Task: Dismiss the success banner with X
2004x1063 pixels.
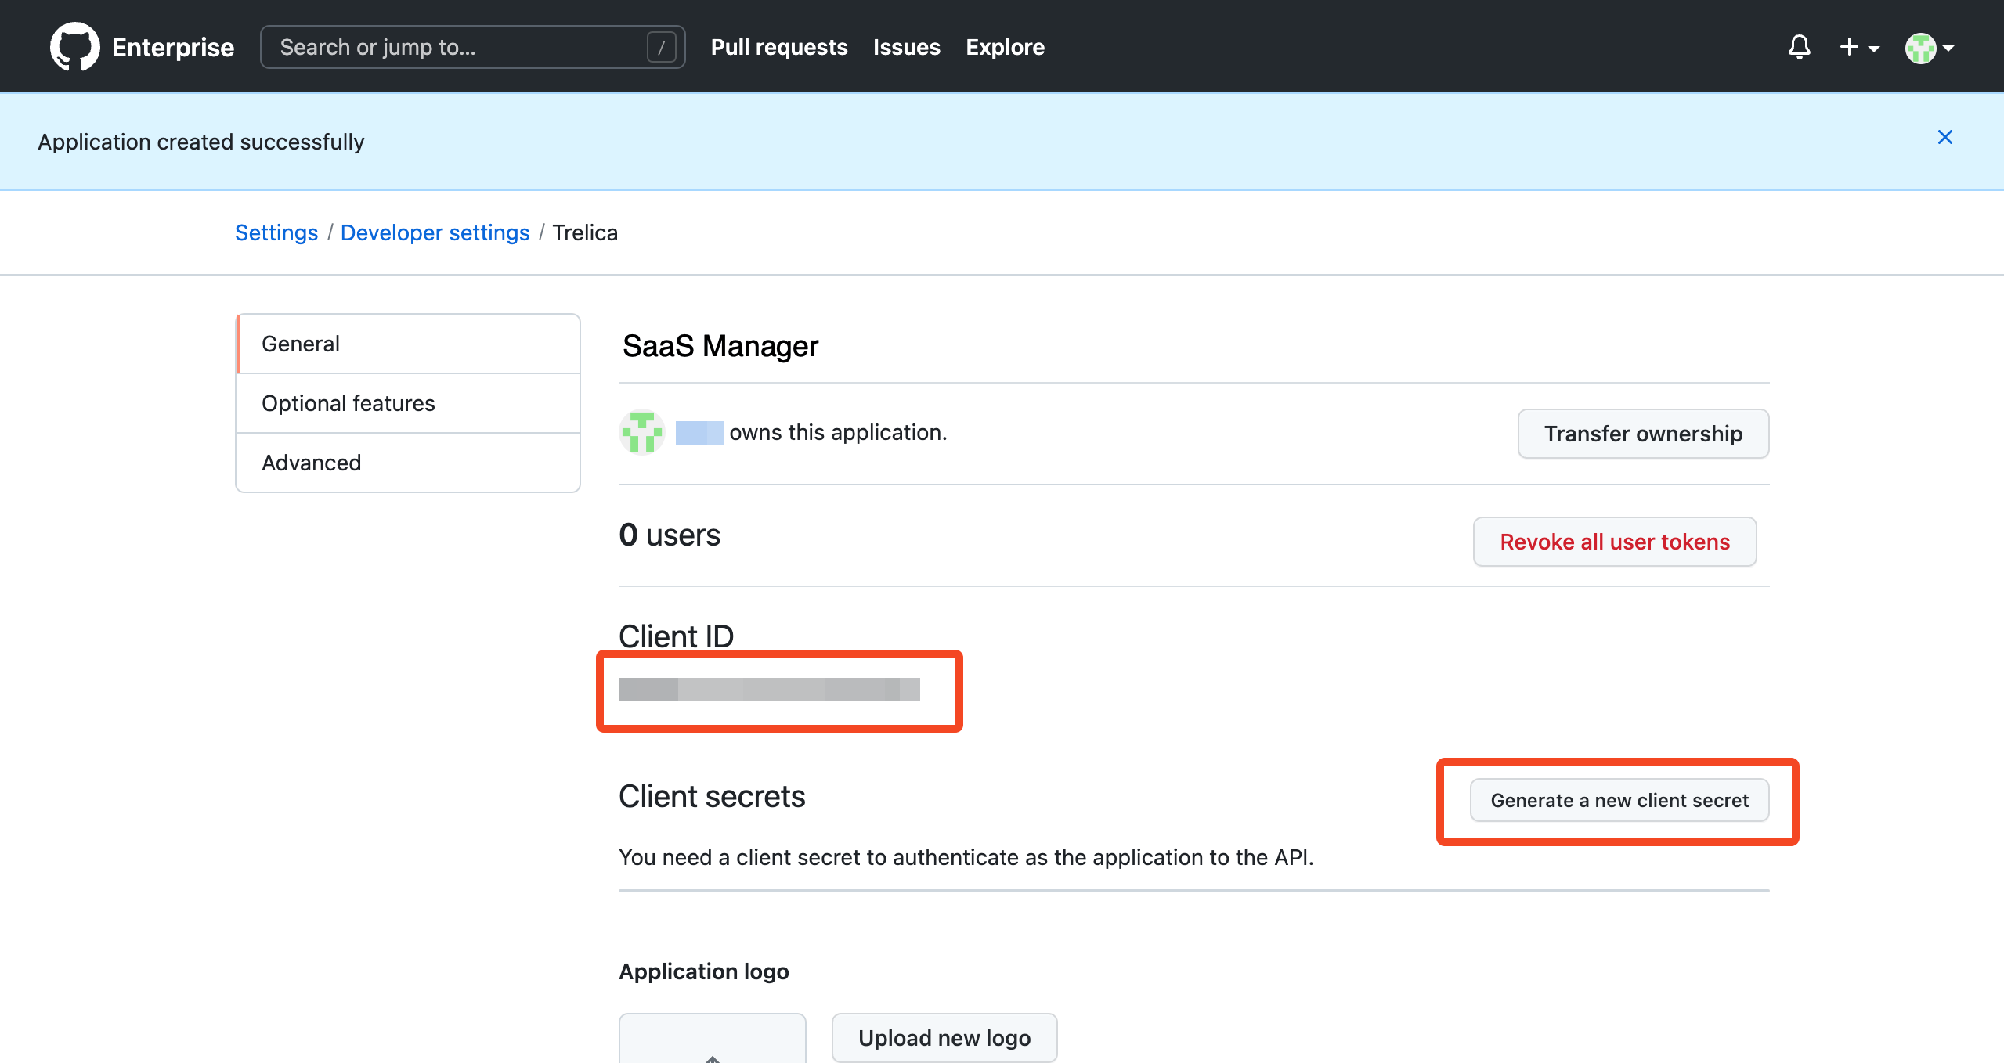Action: pyautogui.click(x=1944, y=137)
